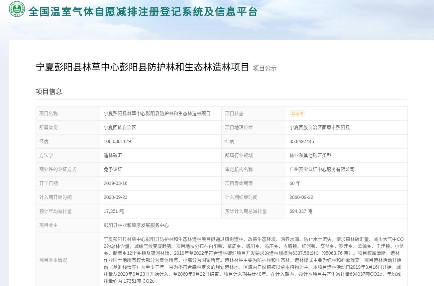Click the crediting end date 2060-09-22
The height and width of the screenshot is (286, 434).
pyautogui.click(x=301, y=198)
